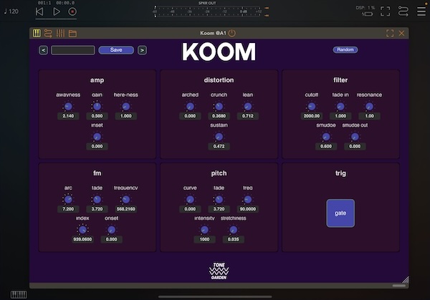Image resolution: width=430 pixels, height=300 pixels.
Task: Expand the Koom plugin window to fullscreen
Action: tap(390, 33)
